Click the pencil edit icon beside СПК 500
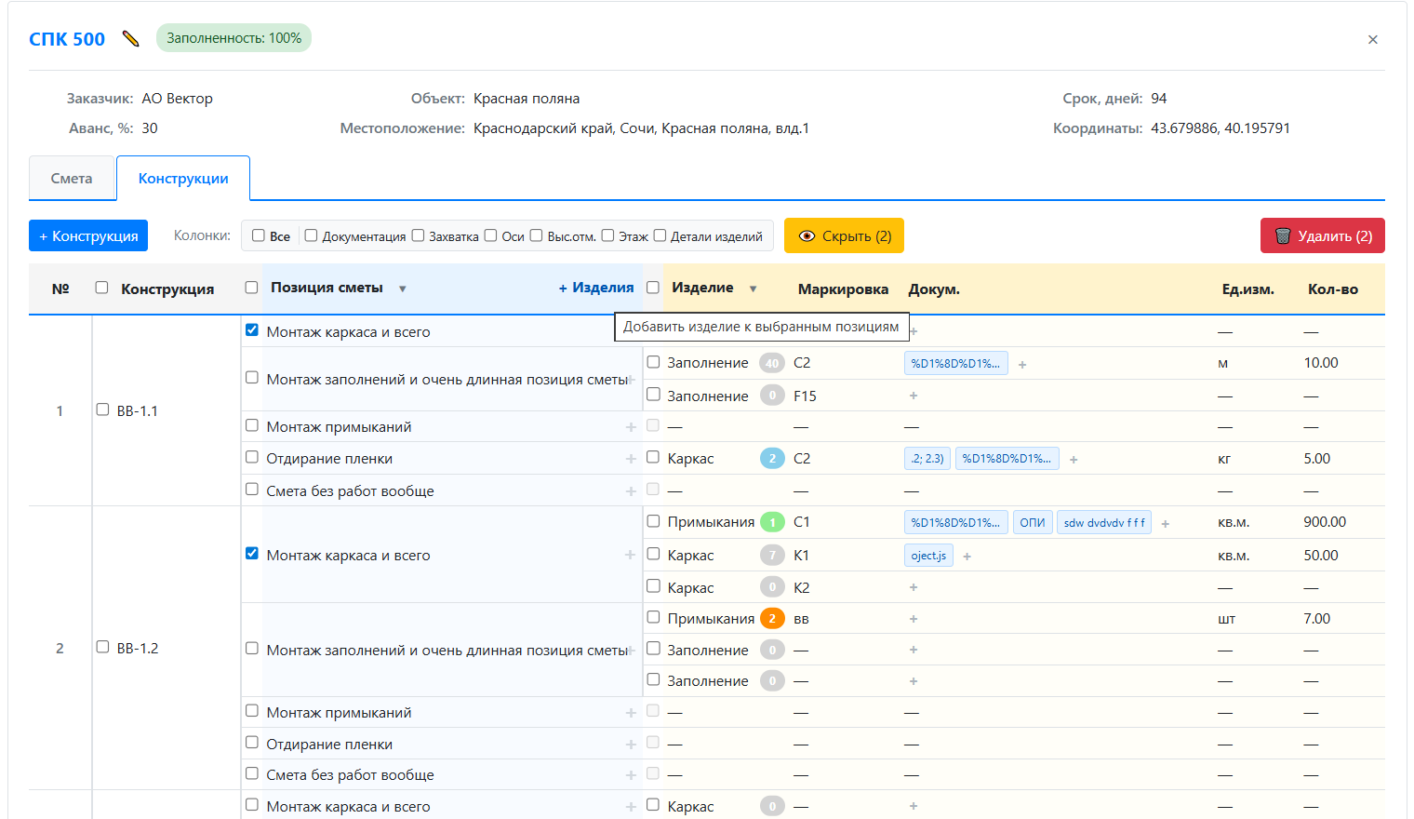Image resolution: width=1414 pixels, height=819 pixels. coord(131,39)
